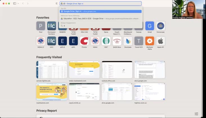Open the Pool favorite
This screenshot has height=118, width=206.
coord(41,26)
